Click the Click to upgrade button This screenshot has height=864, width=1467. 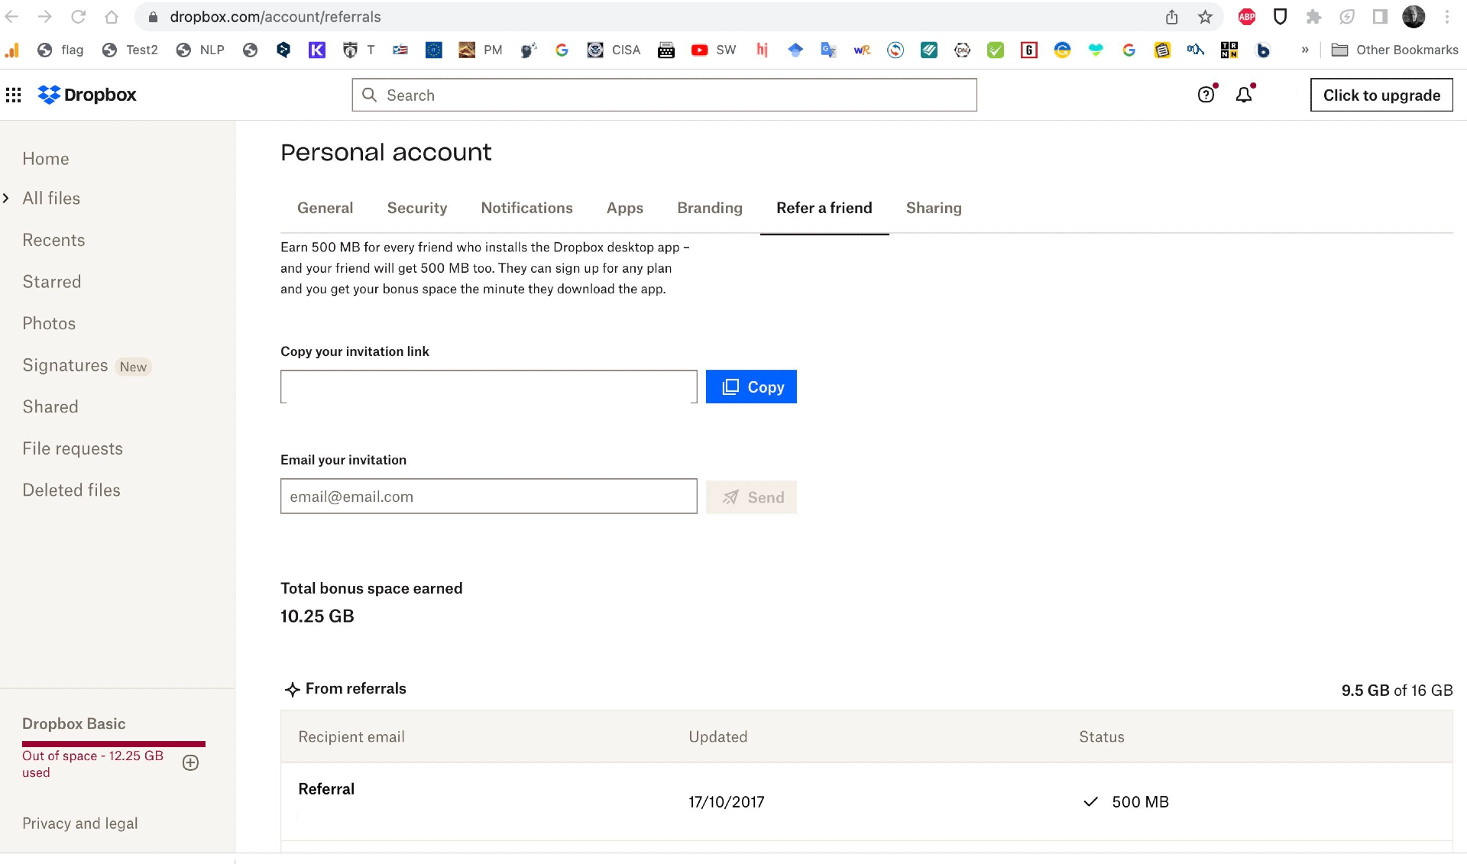tap(1381, 95)
